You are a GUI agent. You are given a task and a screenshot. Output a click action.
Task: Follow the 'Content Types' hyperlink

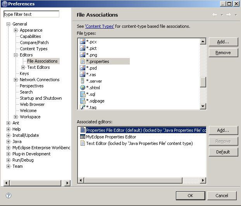100,26
